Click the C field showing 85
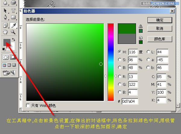Viewport: 181px width, 134px height. [161, 76]
